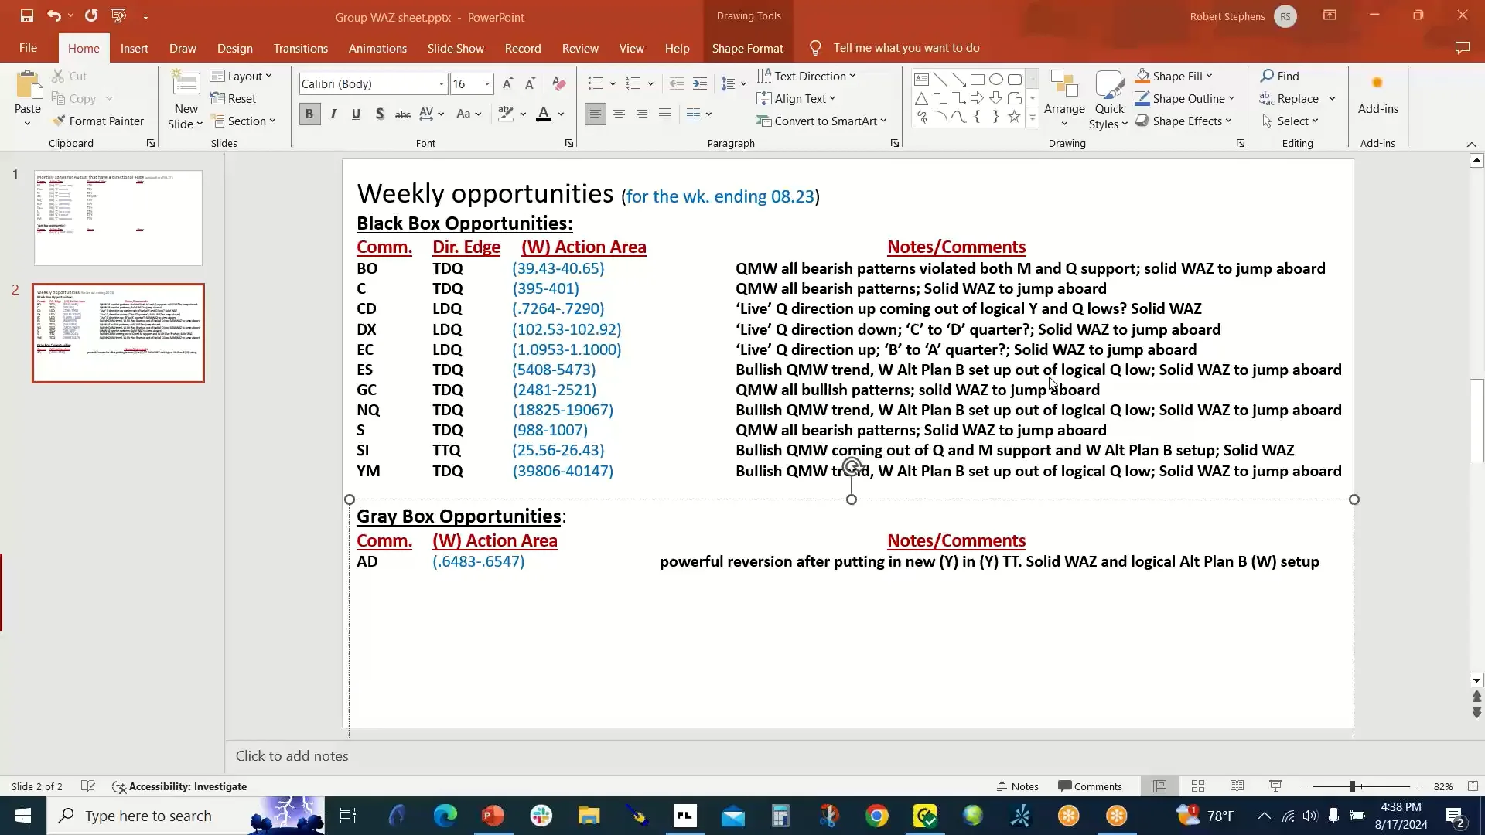Click the Reset slide button

tap(233, 98)
